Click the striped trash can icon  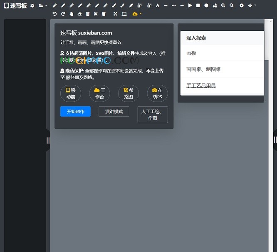click(88, 14)
